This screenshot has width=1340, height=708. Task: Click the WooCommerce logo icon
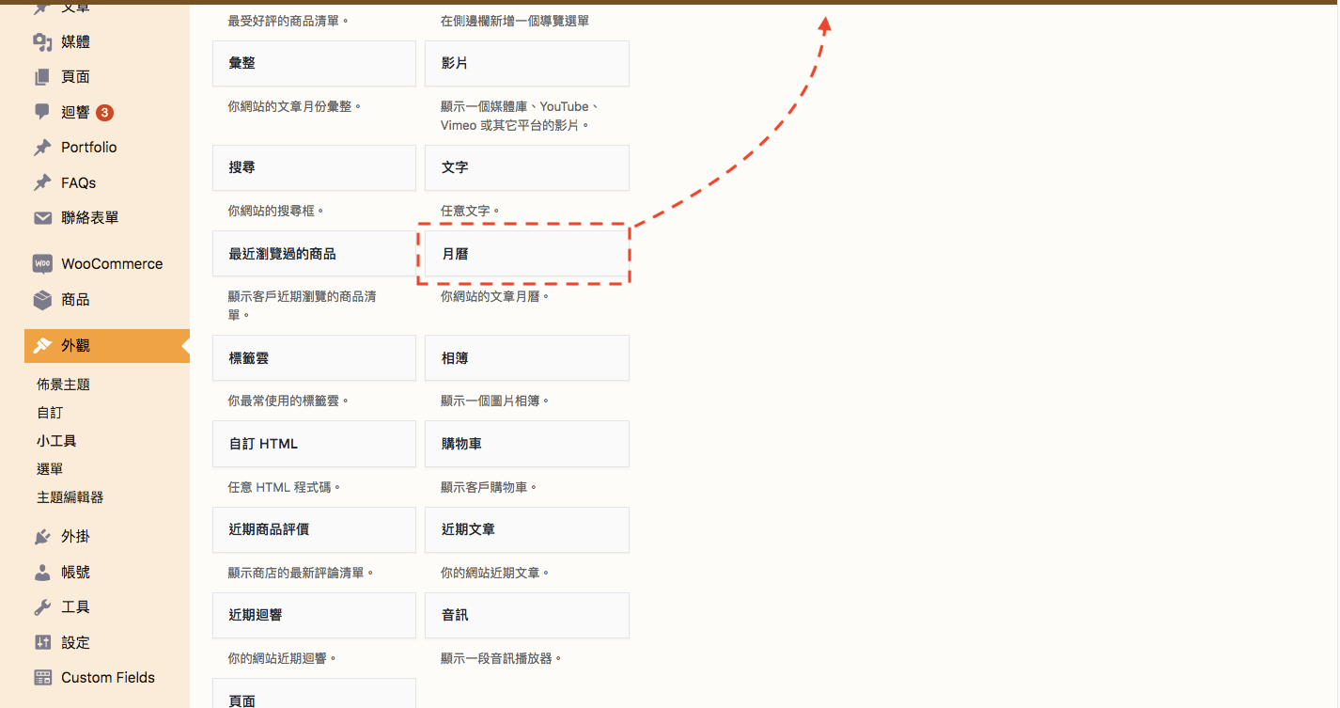click(42, 264)
